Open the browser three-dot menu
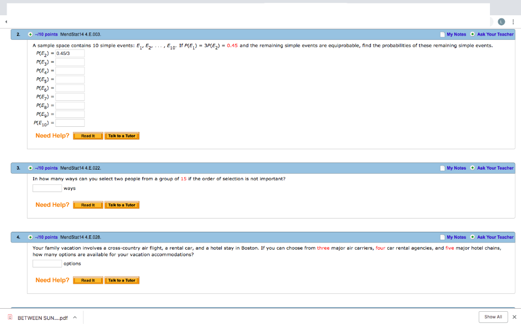This screenshot has height=326, width=521. pyautogui.click(x=514, y=22)
